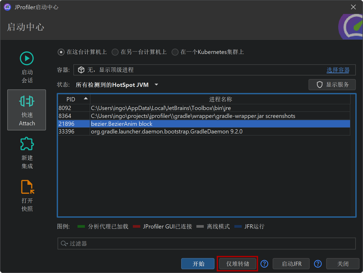The image size is (363, 273).
Task: Click the 仅堆转储 (Heap dump only) button
Action: pos(238,264)
